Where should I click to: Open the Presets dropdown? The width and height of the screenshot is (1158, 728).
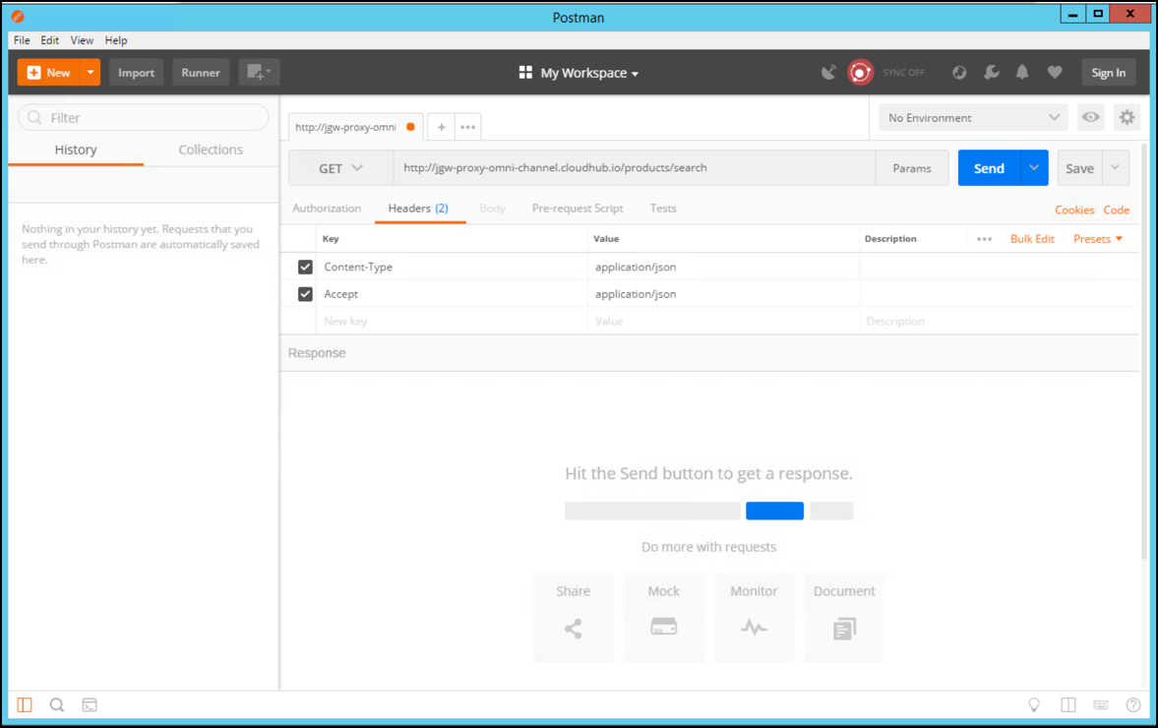(1097, 239)
